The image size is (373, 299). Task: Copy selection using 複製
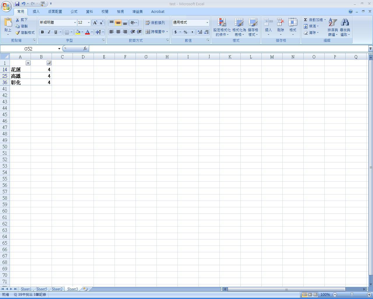[22, 26]
